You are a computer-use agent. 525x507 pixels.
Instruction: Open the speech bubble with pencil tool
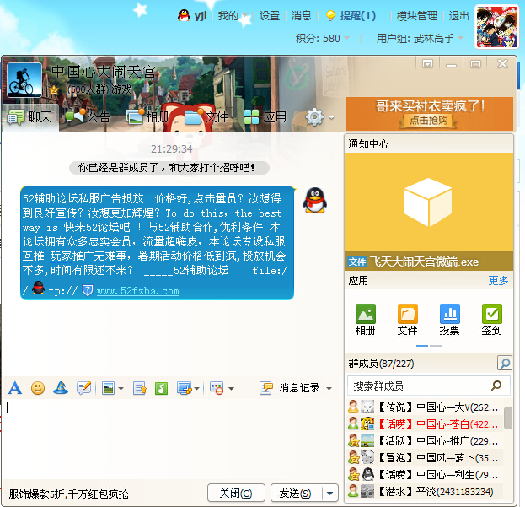[83, 388]
